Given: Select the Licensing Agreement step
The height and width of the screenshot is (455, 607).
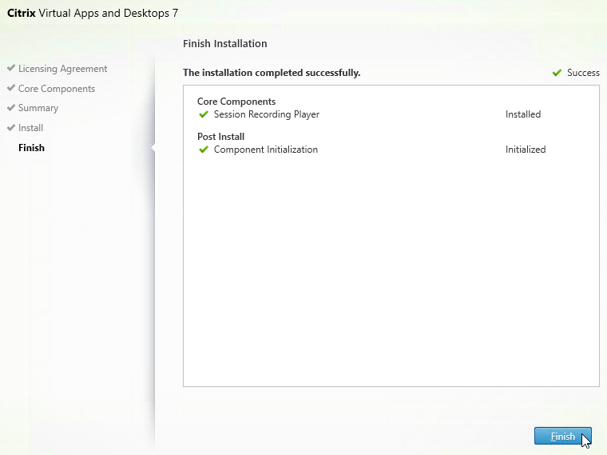Looking at the screenshot, I should coord(63,69).
